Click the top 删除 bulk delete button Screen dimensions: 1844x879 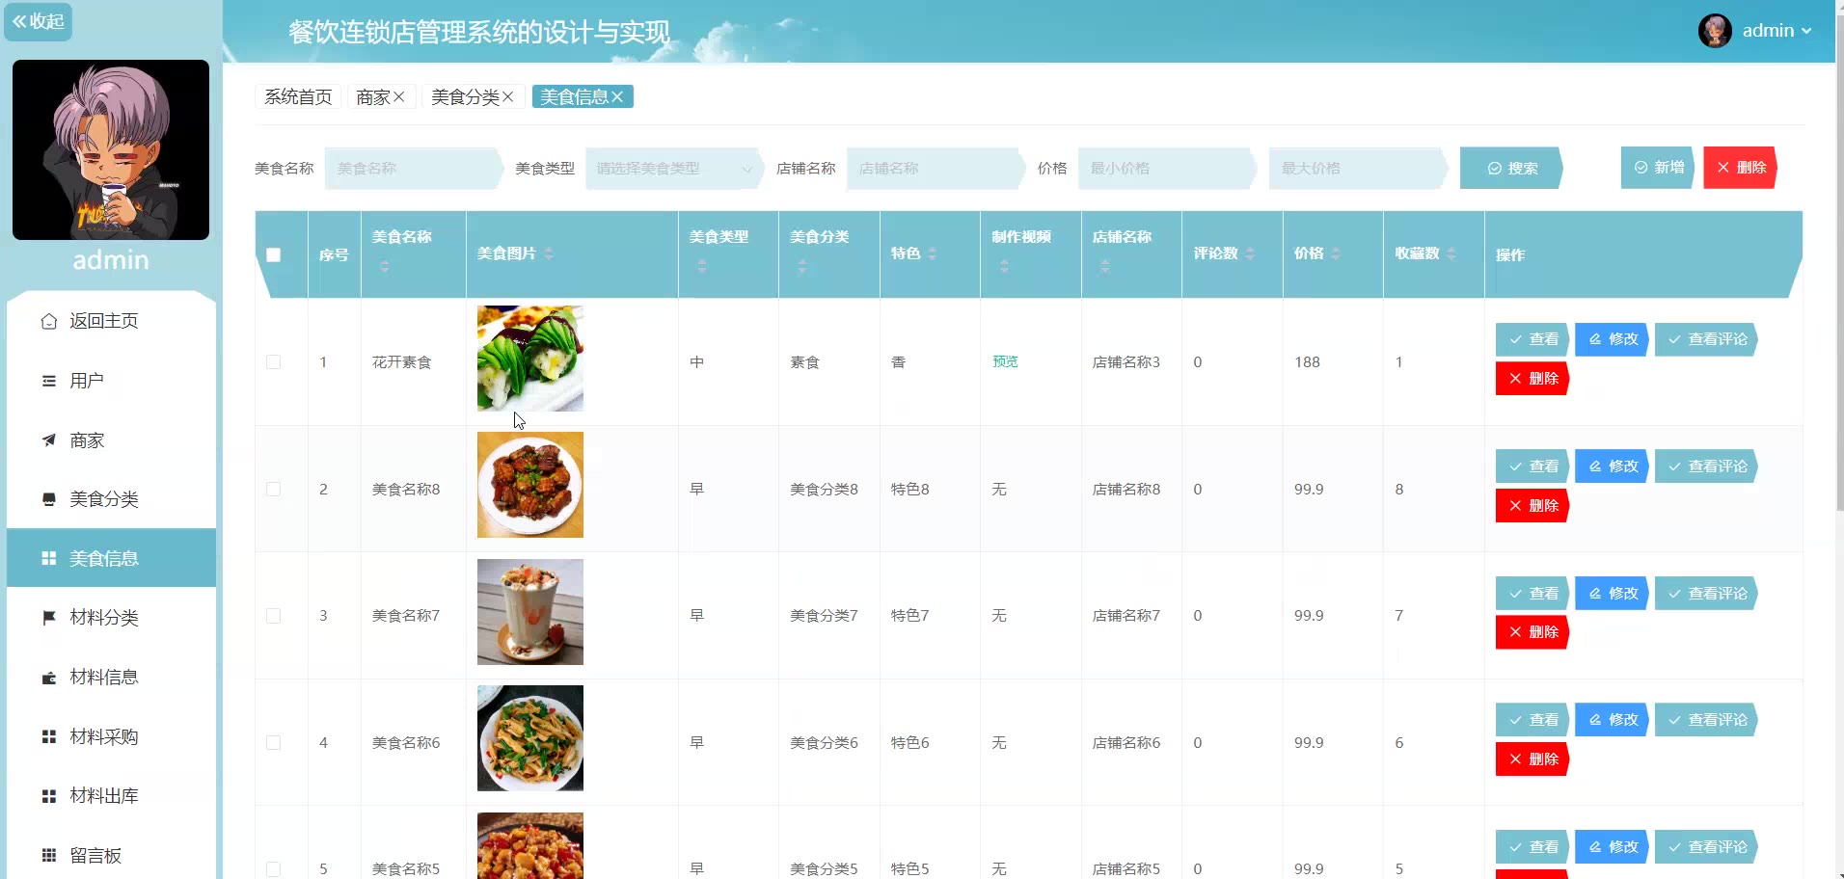coord(1740,168)
